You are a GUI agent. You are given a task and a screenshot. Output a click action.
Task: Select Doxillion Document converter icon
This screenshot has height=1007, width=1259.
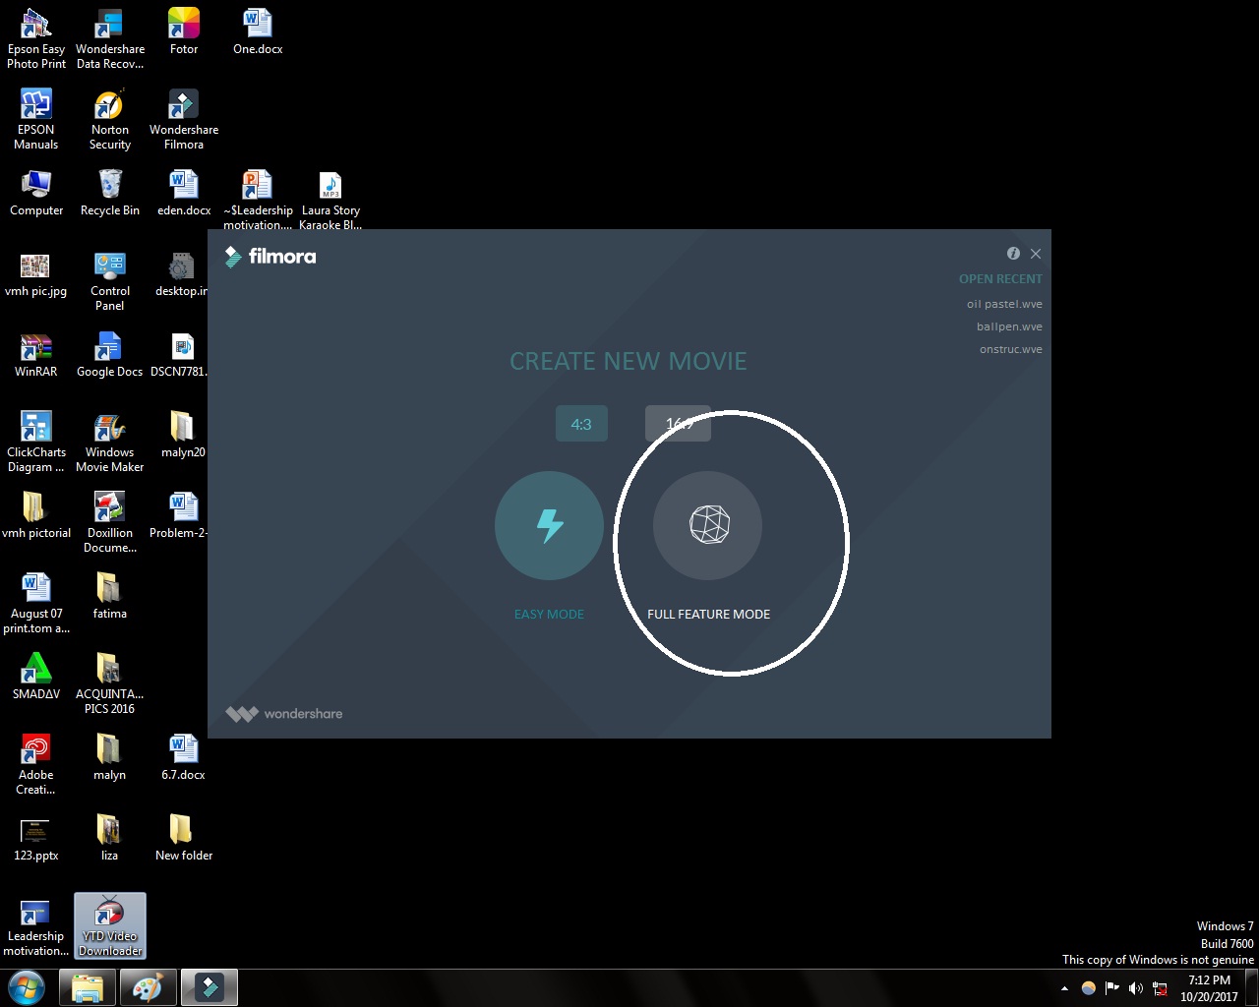(x=110, y=522)
